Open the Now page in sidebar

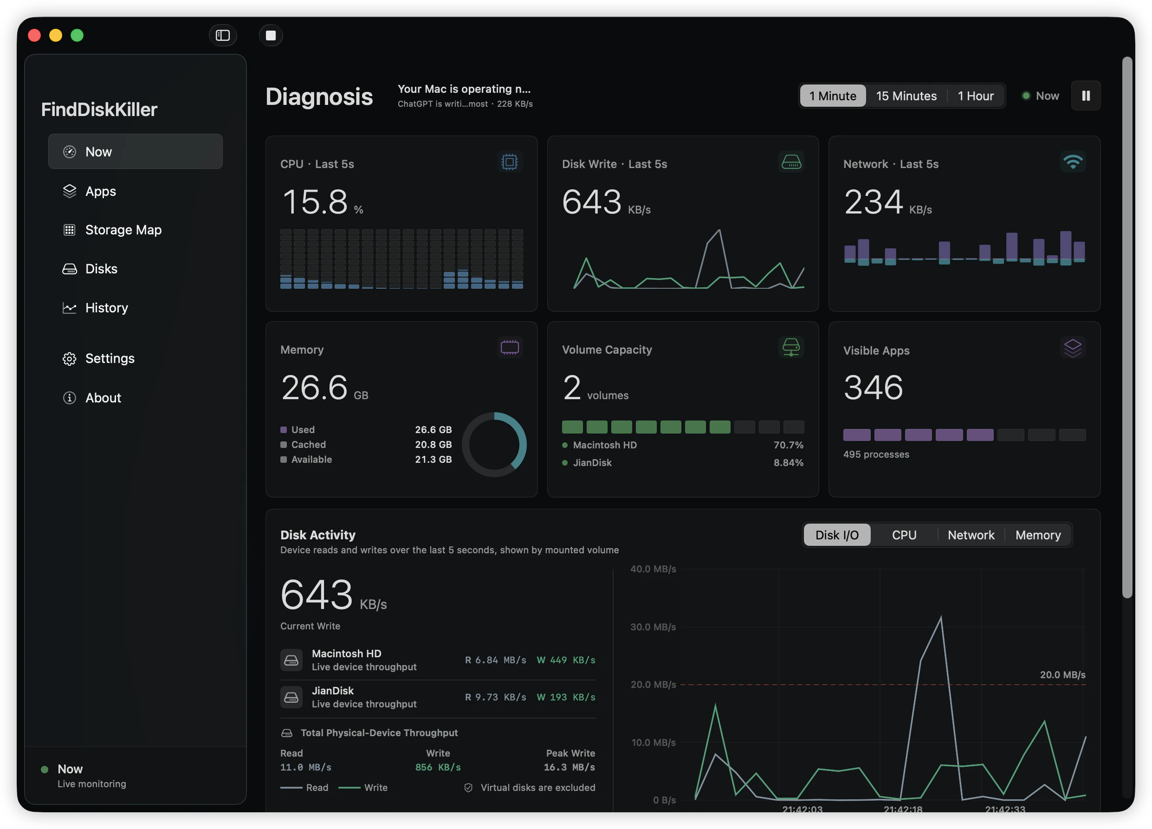pyautogui.click(x=136, y=151)
